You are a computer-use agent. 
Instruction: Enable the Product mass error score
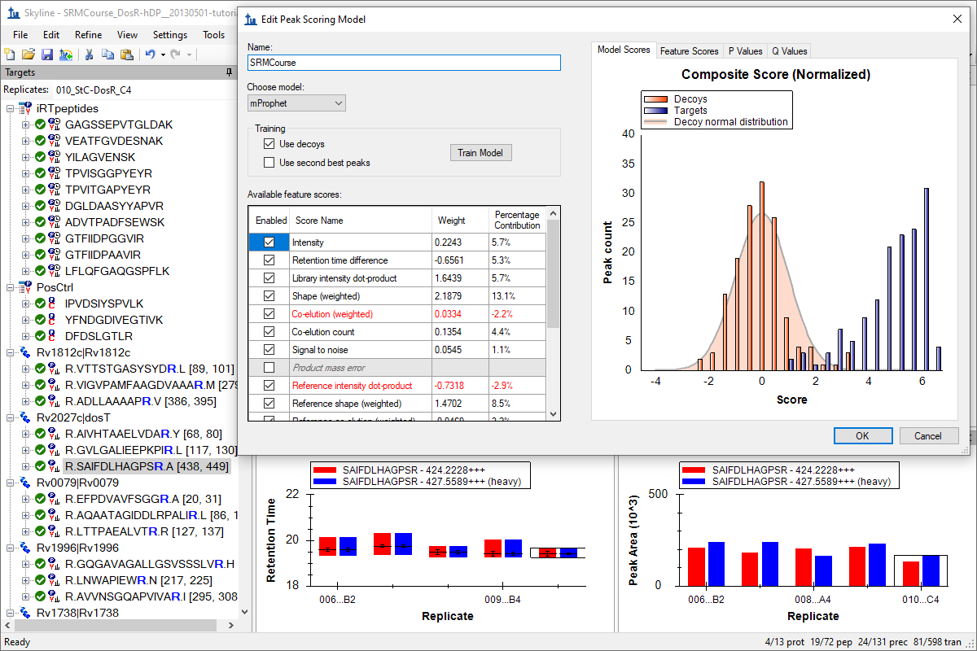coord(269,368)
